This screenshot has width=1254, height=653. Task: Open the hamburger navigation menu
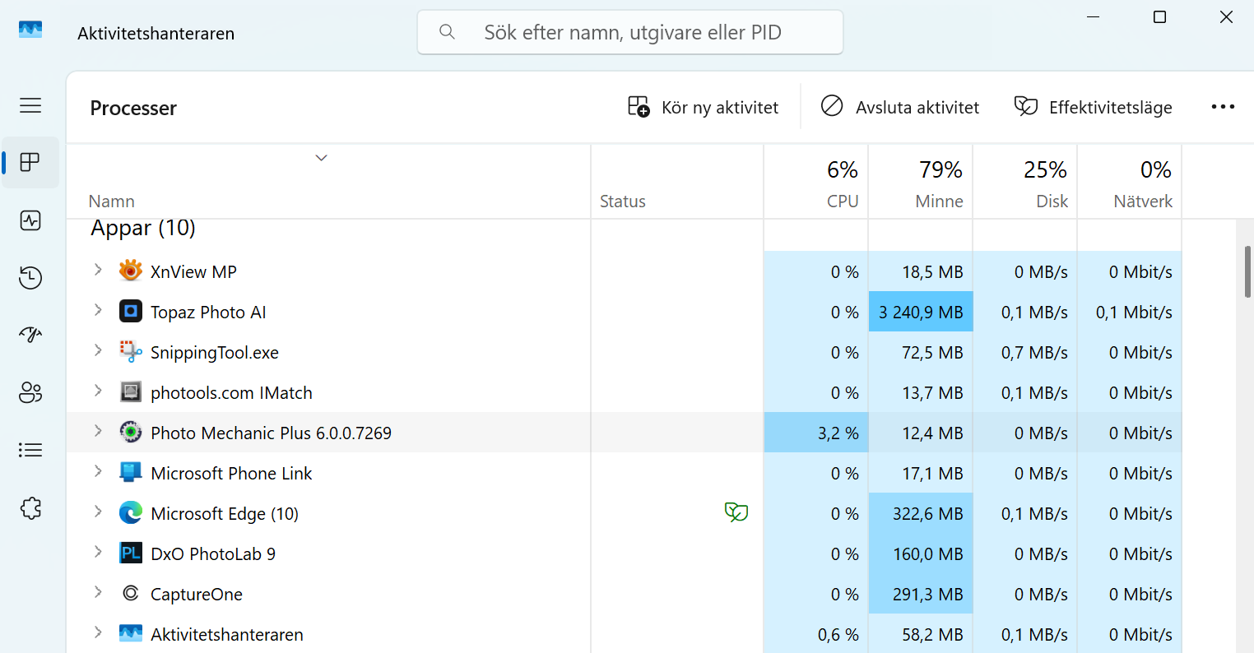30,105
